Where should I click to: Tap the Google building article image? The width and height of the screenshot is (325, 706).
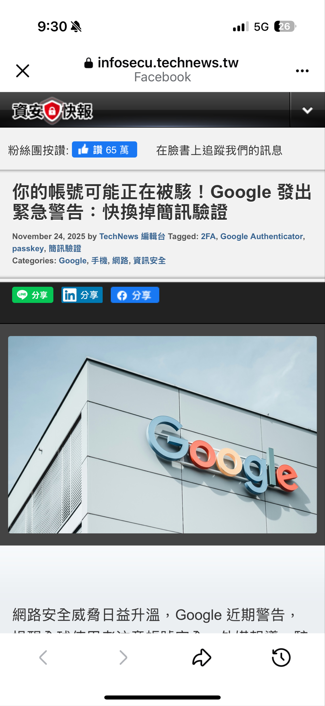[x=162, y=435]
